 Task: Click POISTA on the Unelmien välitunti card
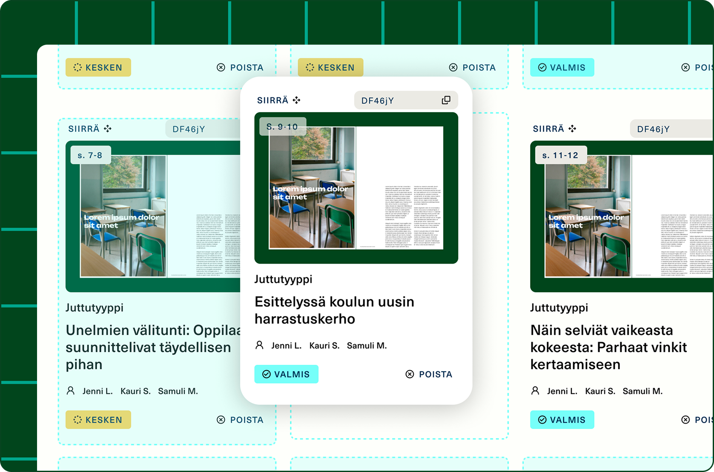[x=240, y=420]
